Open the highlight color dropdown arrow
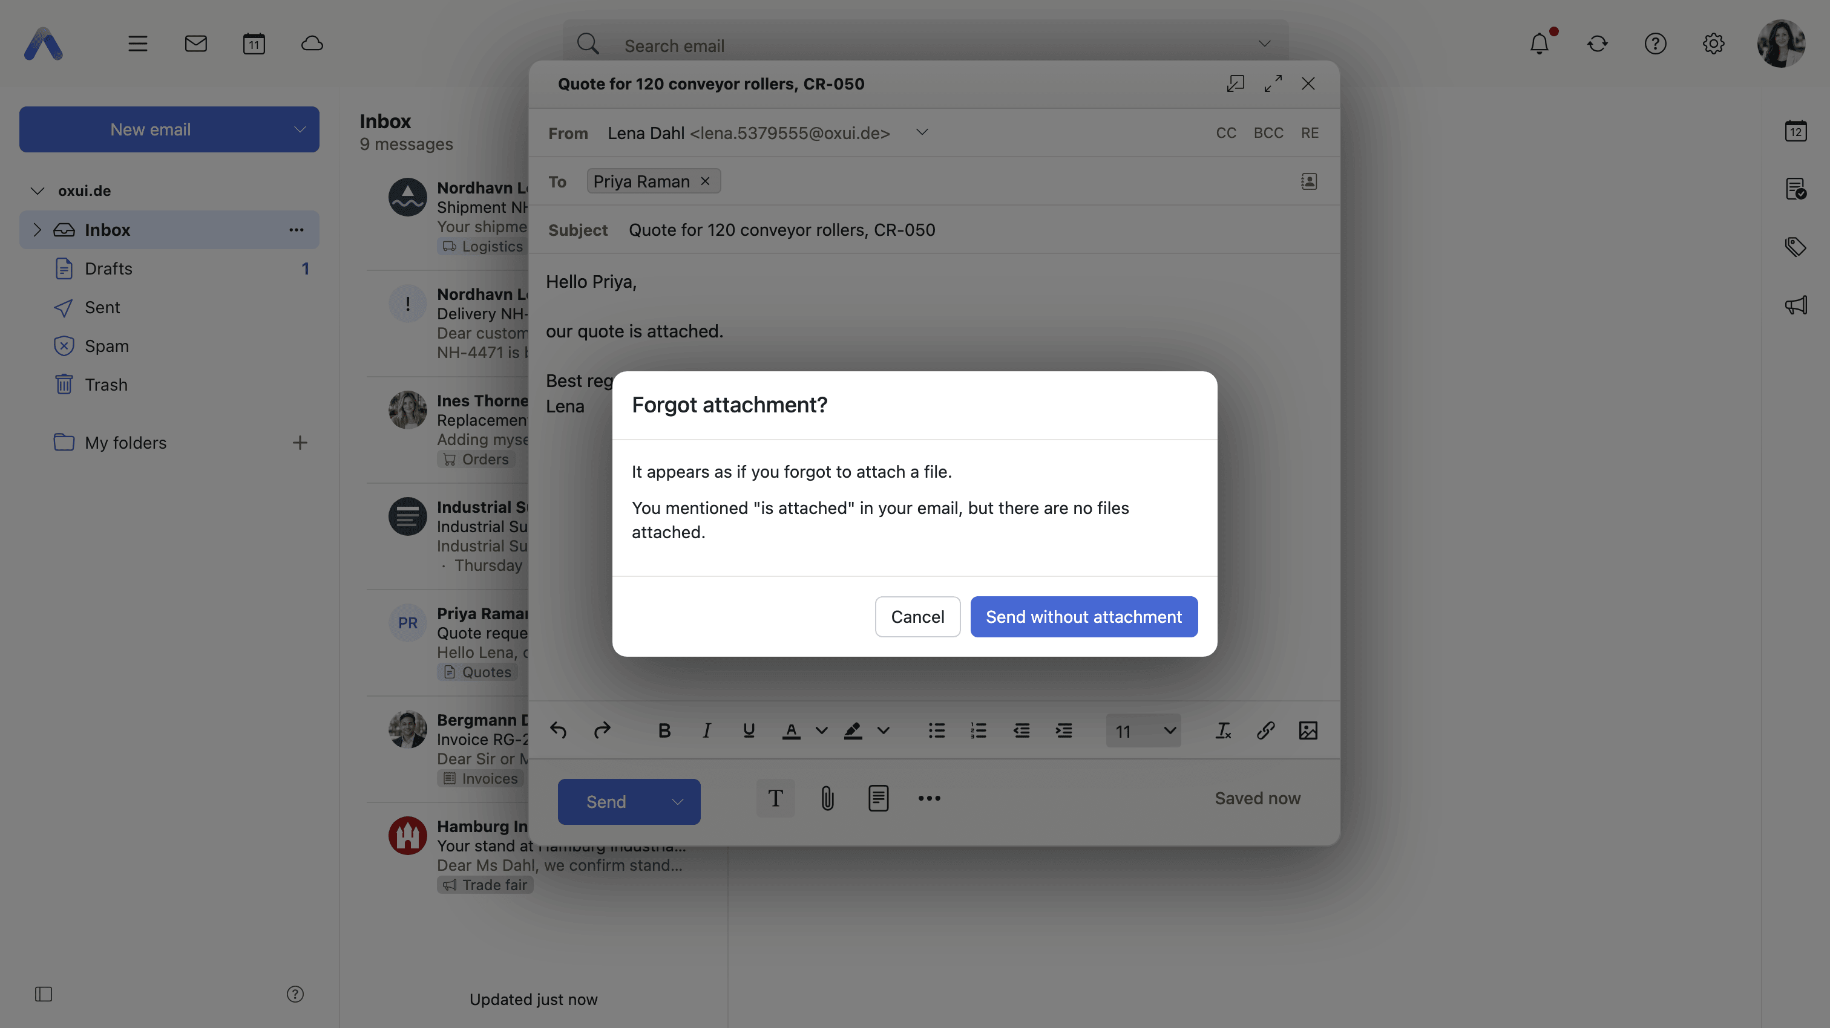 [883, 730]
